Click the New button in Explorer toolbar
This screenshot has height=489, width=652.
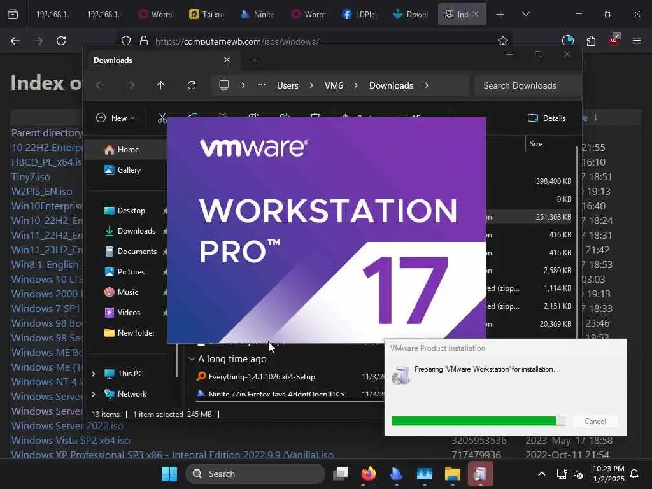115,118
